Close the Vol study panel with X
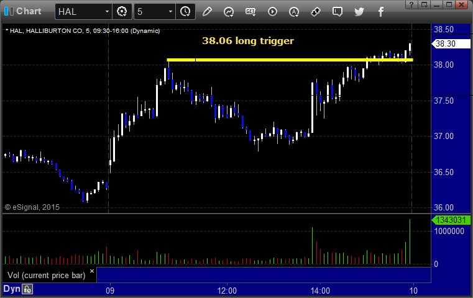Image resolution: width=473 pixels, height=298 pixels. (x=92, y=271)
